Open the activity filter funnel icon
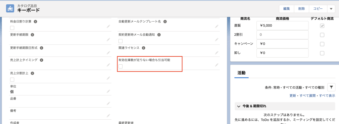The width and height of the screenshot is (339, 124). pyautogui.click(x=331, y=87)
